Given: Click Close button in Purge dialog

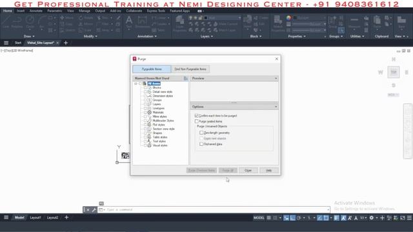Looking at the screenshot, I should point(248,170).
